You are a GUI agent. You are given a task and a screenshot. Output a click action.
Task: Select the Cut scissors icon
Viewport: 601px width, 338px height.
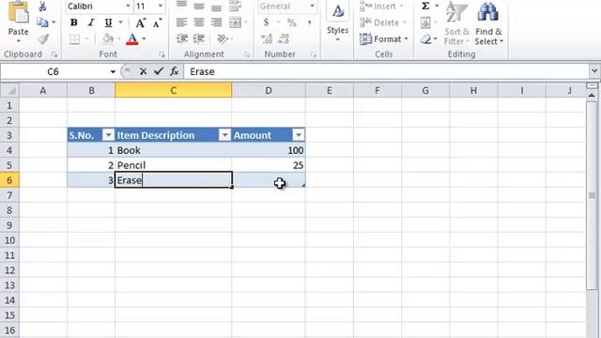pos(42,7)
